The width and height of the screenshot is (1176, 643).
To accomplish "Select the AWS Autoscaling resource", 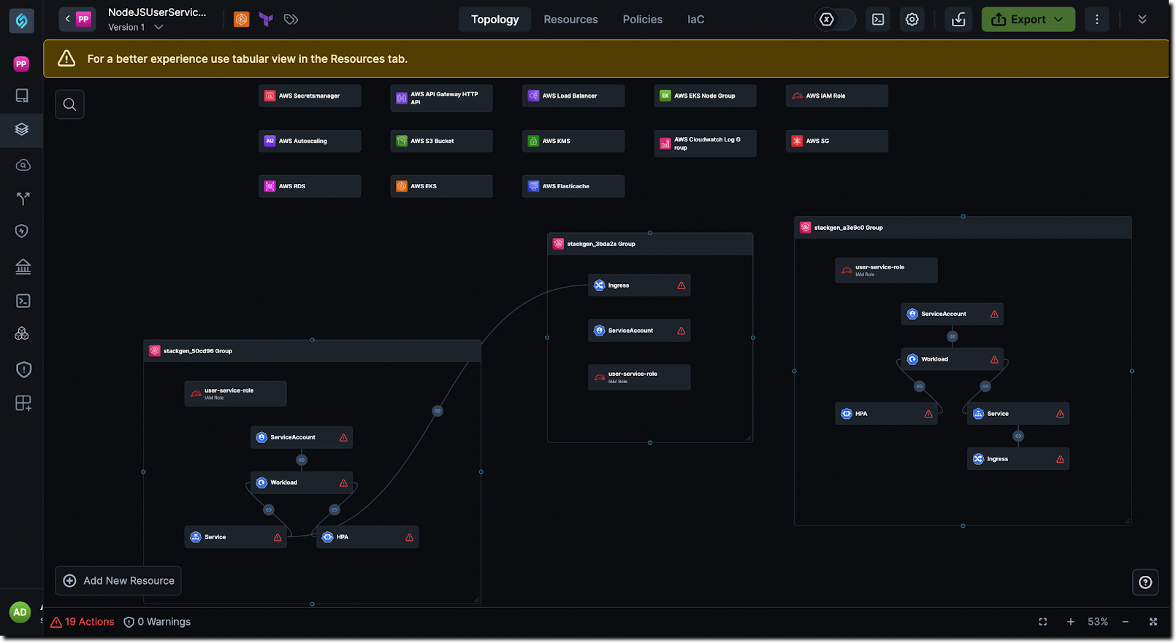I will point(310,141).
